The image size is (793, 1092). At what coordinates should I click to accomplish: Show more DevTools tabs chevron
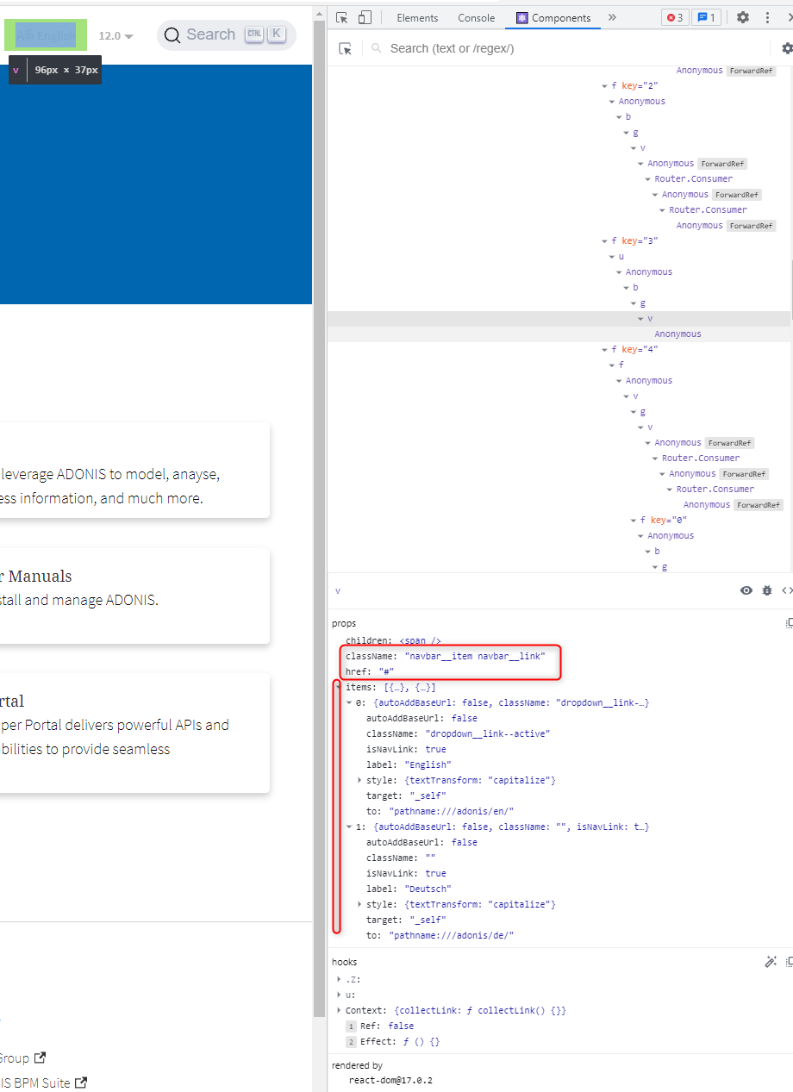[x=612, y=17]
